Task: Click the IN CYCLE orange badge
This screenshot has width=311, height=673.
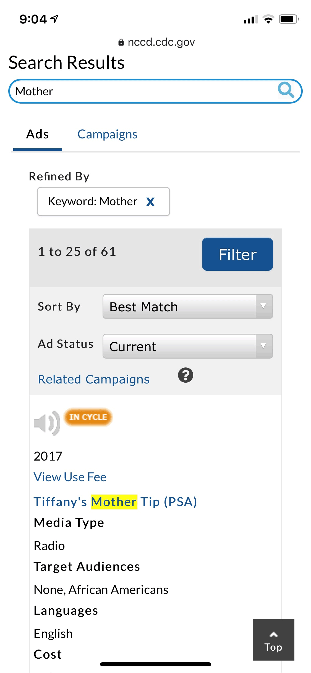Action: [88, 417]
